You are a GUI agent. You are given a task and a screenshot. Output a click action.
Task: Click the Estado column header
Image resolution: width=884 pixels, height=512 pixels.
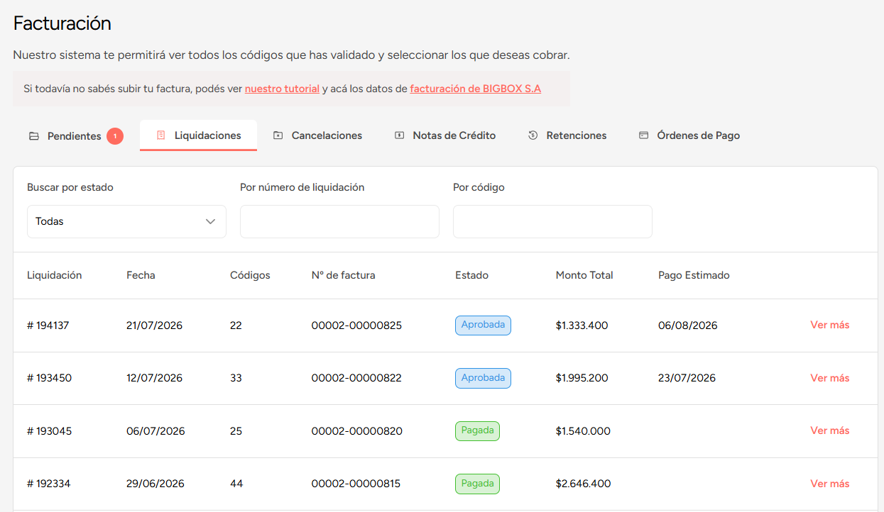tap(471, 275)
